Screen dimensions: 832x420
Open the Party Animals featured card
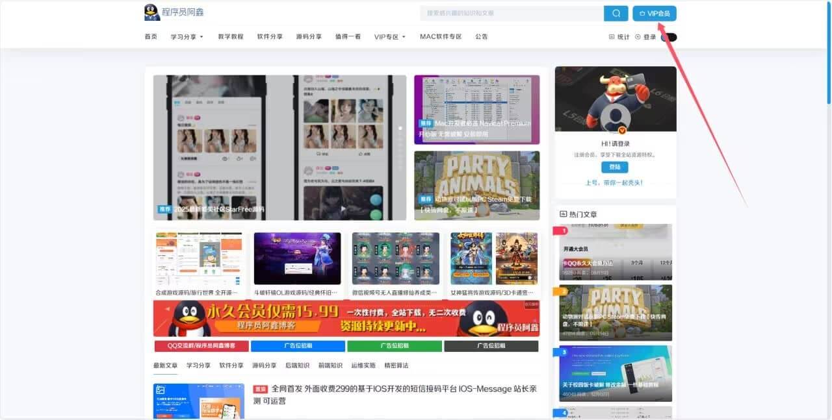[476, 186]
